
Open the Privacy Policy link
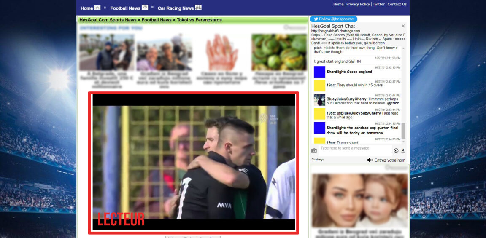pyautogui.click(x=358, y=4)
